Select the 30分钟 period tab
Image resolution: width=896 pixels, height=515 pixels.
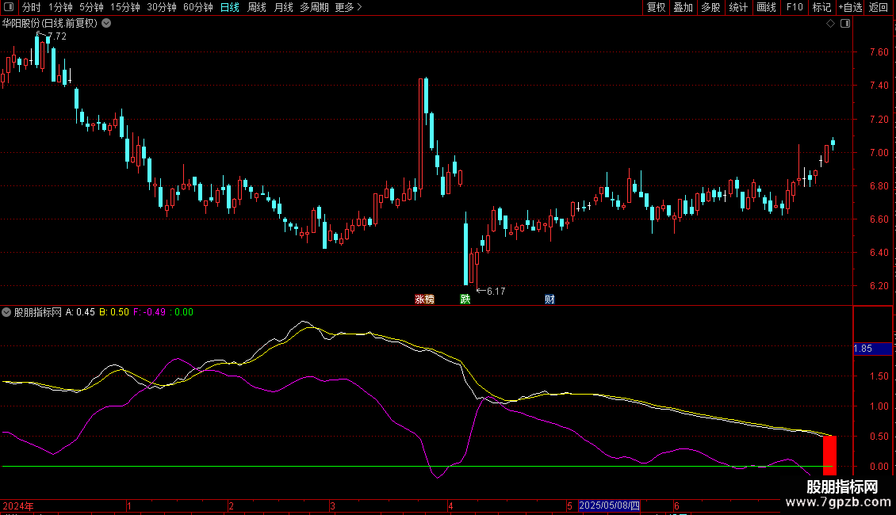tap(162, 7)
